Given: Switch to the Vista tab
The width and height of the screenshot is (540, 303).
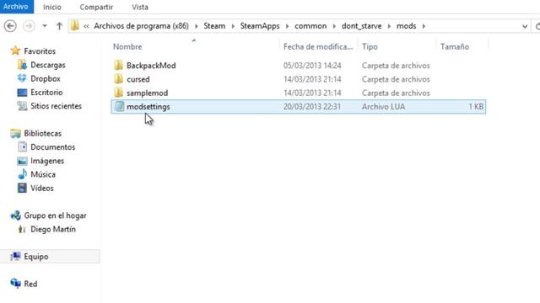Looking at the screenshot, I should coord(140,7).
